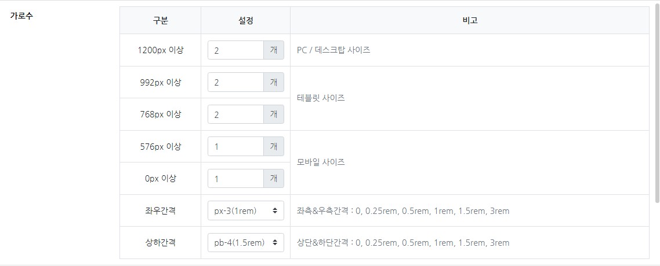The height and width of the screenshot is (266, 660).
Task: Click the PC / 데스크탑 사이즈 note
Action: [x=333, y=50]
